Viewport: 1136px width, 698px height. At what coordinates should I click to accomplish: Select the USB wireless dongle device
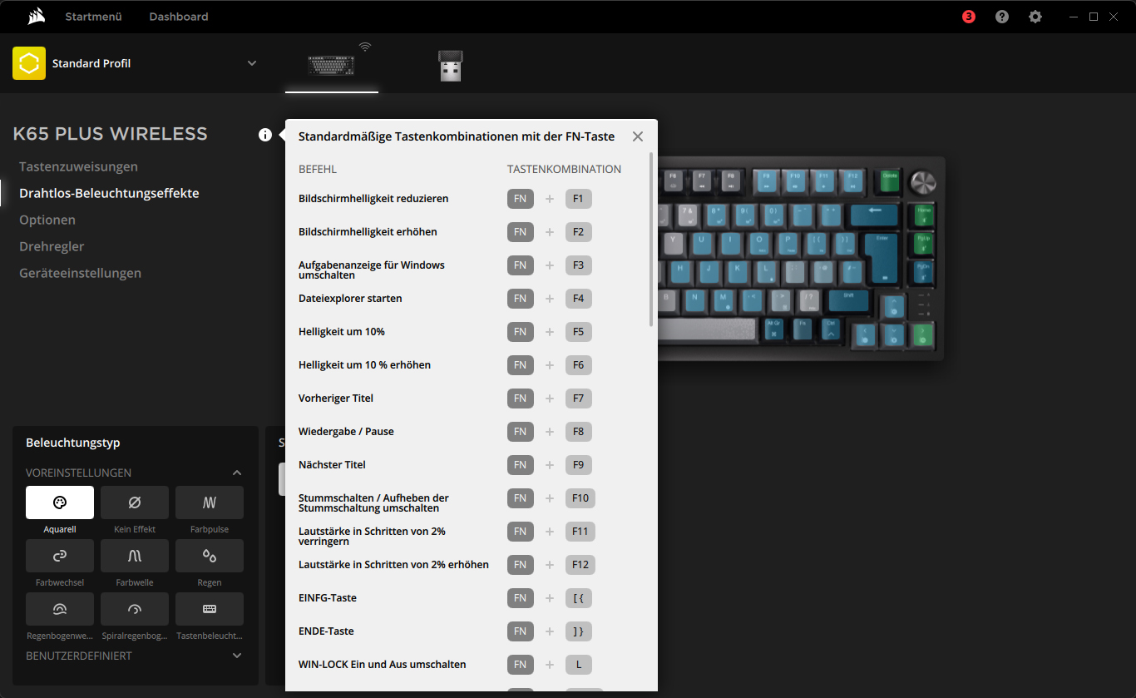pyautogui.click(x=450, y=66)
